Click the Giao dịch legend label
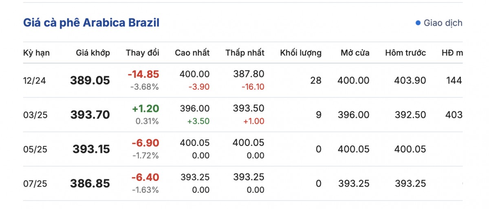This screenshot has width=489, height=209. pos(443,23)
